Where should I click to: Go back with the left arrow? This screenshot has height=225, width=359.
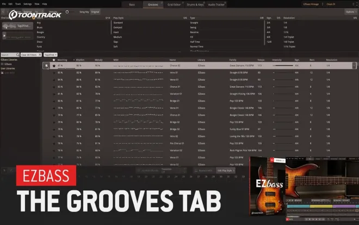point(3,11)
